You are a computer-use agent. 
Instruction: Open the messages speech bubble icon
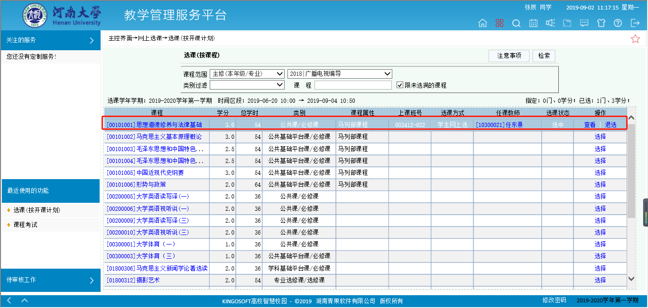coord(584,23)
